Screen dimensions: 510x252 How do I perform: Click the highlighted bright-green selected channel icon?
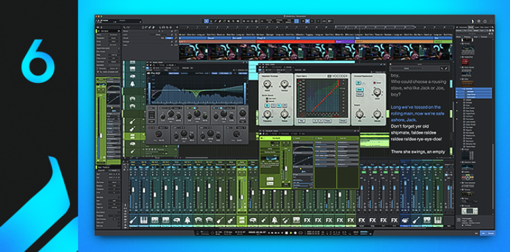click(241, 220)
